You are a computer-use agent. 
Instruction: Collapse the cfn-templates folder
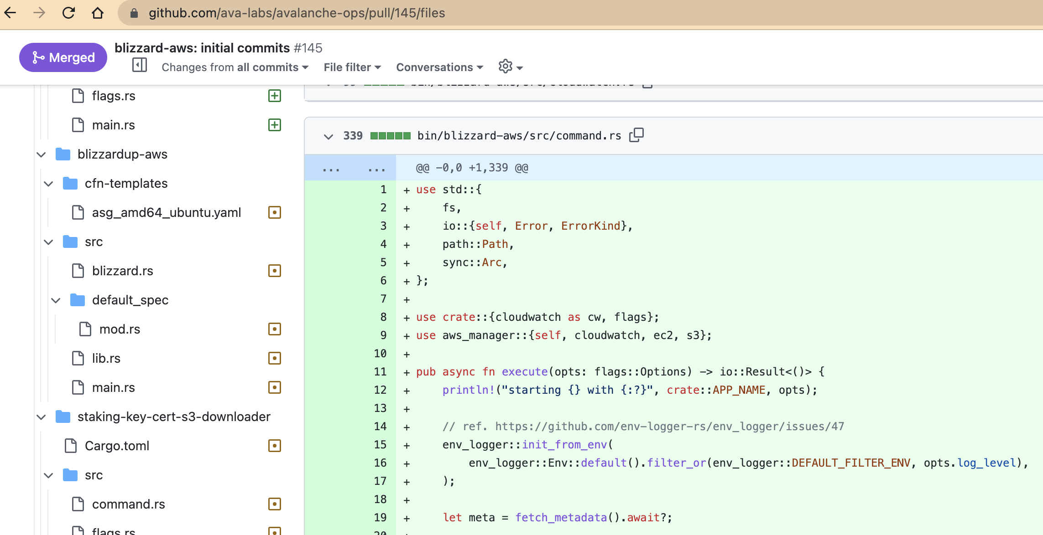49,184
